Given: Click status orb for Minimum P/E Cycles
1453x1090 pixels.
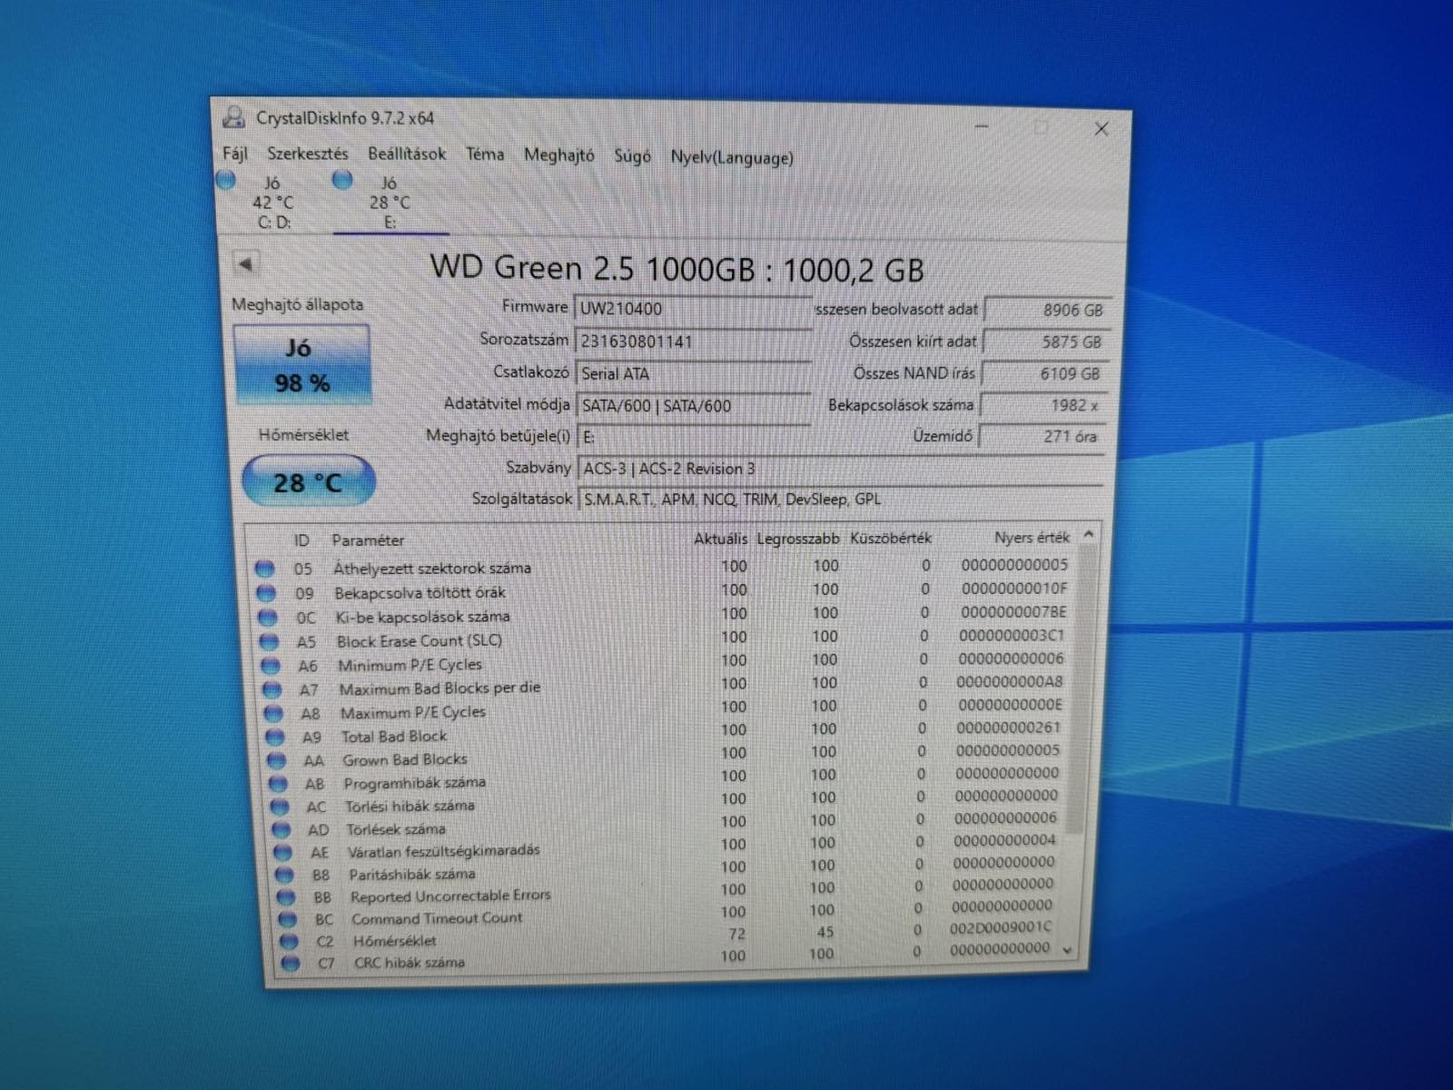Looking at the screenshot, I should (x=271, y=666).
